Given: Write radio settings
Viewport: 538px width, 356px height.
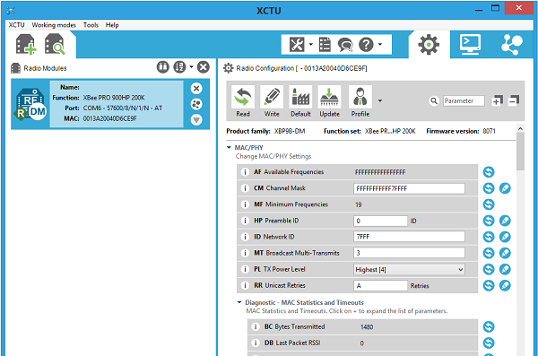Looking at the screenshot, I should coord(272,101).
